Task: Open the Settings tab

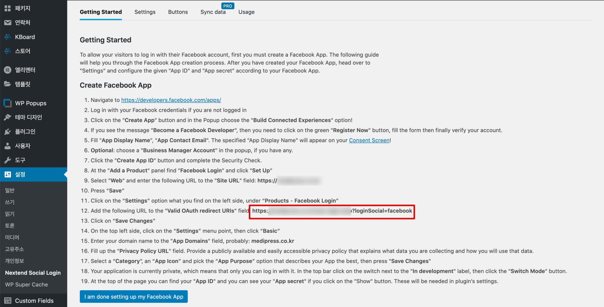Action: 145,12
